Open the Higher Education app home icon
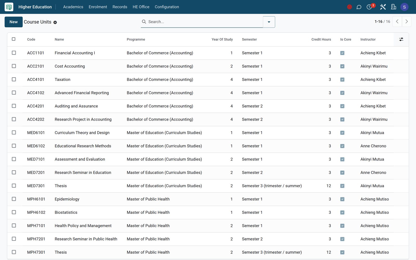This screenshot has height=260, width=416. tap(9, 7)
